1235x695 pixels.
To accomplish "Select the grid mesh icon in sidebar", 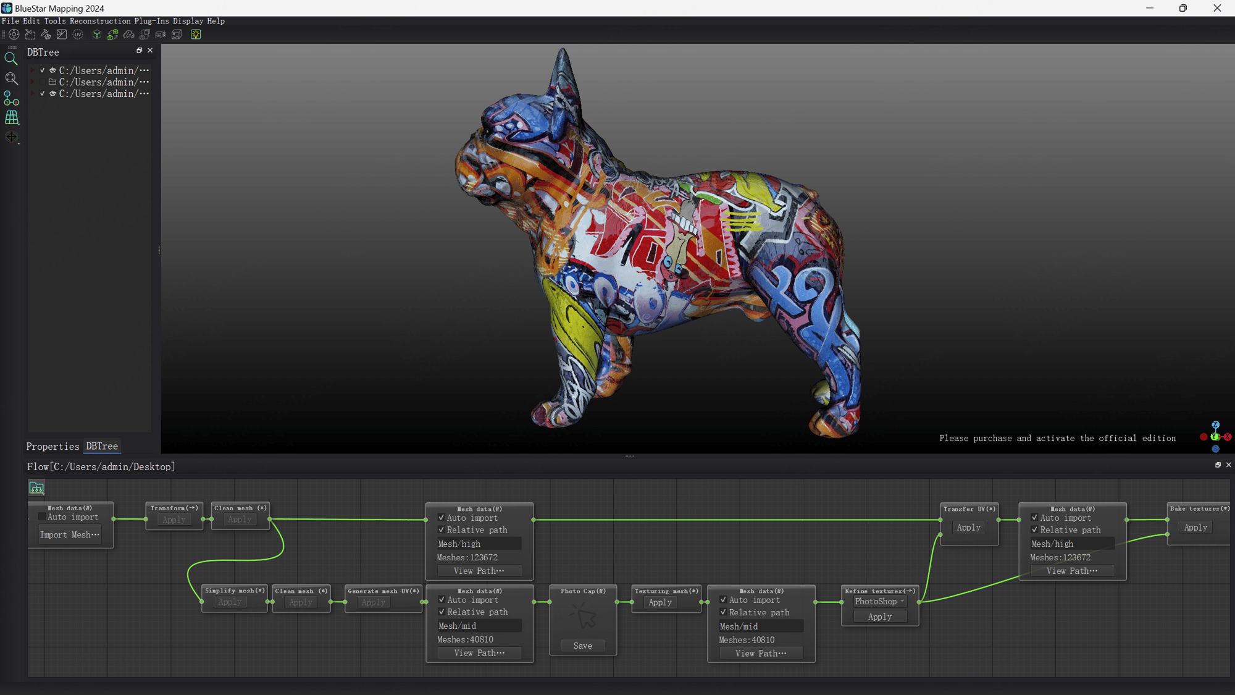I will click(x=11, y=117).
